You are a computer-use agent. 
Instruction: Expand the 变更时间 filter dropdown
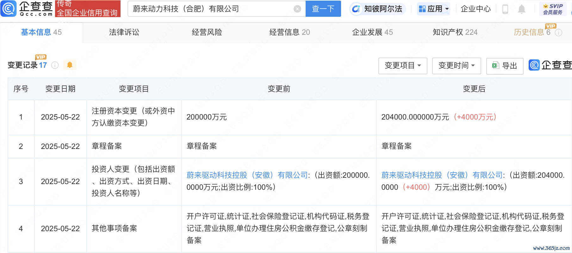pyautogui.click(x=456, y=66)
